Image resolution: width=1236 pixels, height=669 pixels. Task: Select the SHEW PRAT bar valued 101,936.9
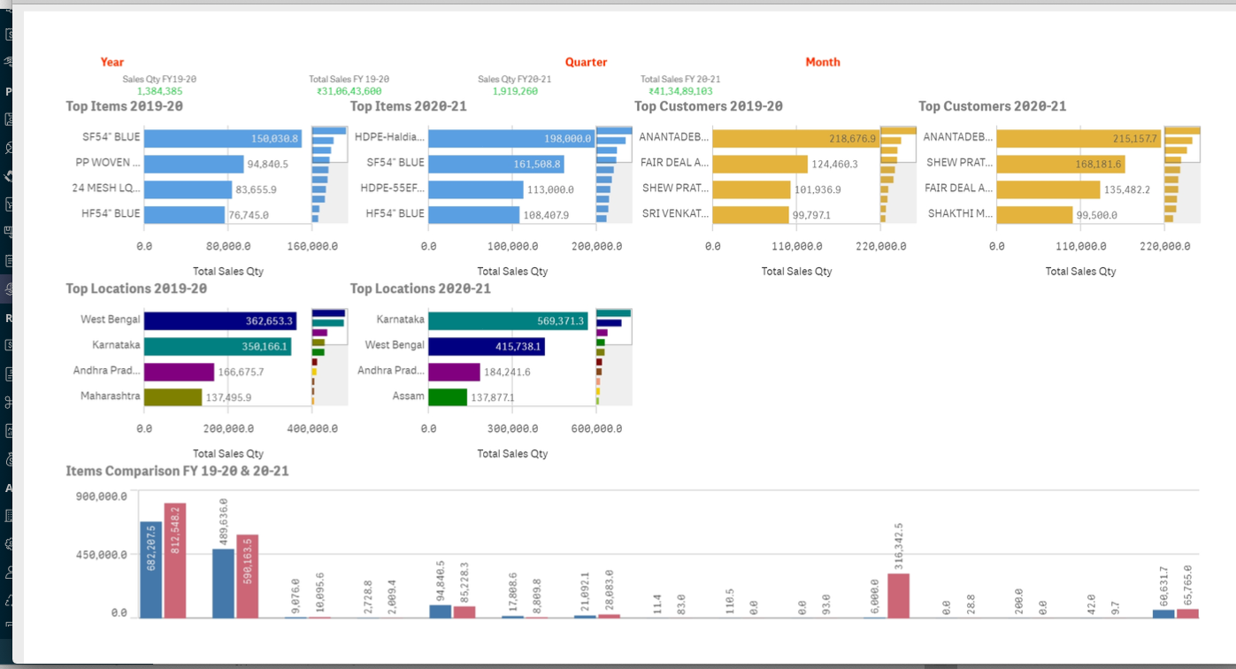click(751, 189)
